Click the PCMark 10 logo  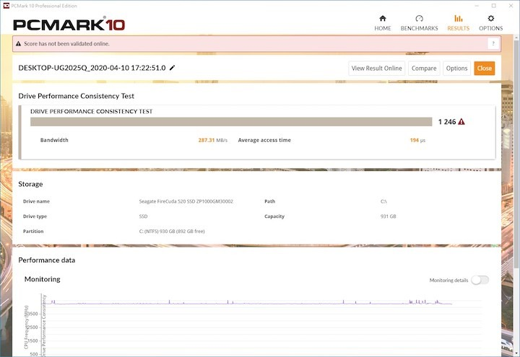69,25
